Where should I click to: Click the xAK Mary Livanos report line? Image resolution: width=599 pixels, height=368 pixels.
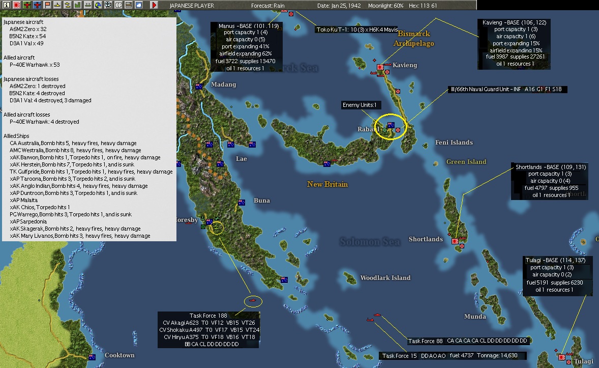[x=80, y=236]
